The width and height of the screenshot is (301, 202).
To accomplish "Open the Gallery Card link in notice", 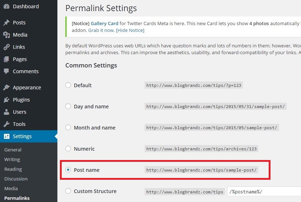I will point(104,24).
